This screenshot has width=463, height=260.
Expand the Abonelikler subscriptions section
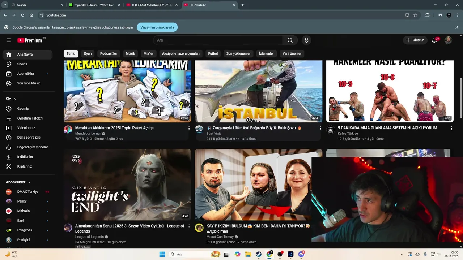(x=18, y=182)
